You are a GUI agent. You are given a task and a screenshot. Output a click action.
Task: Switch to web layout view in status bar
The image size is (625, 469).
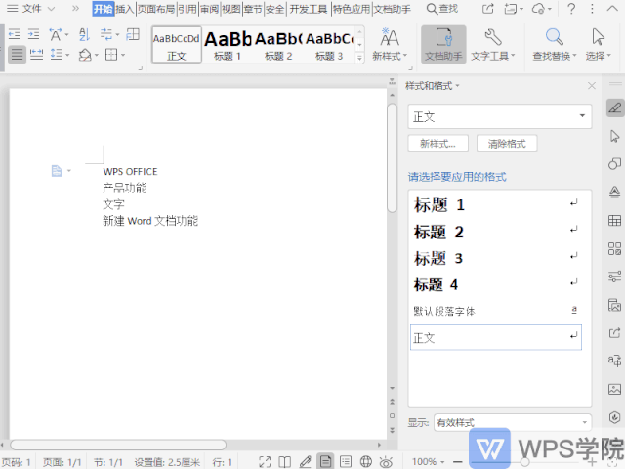(365, 461)
